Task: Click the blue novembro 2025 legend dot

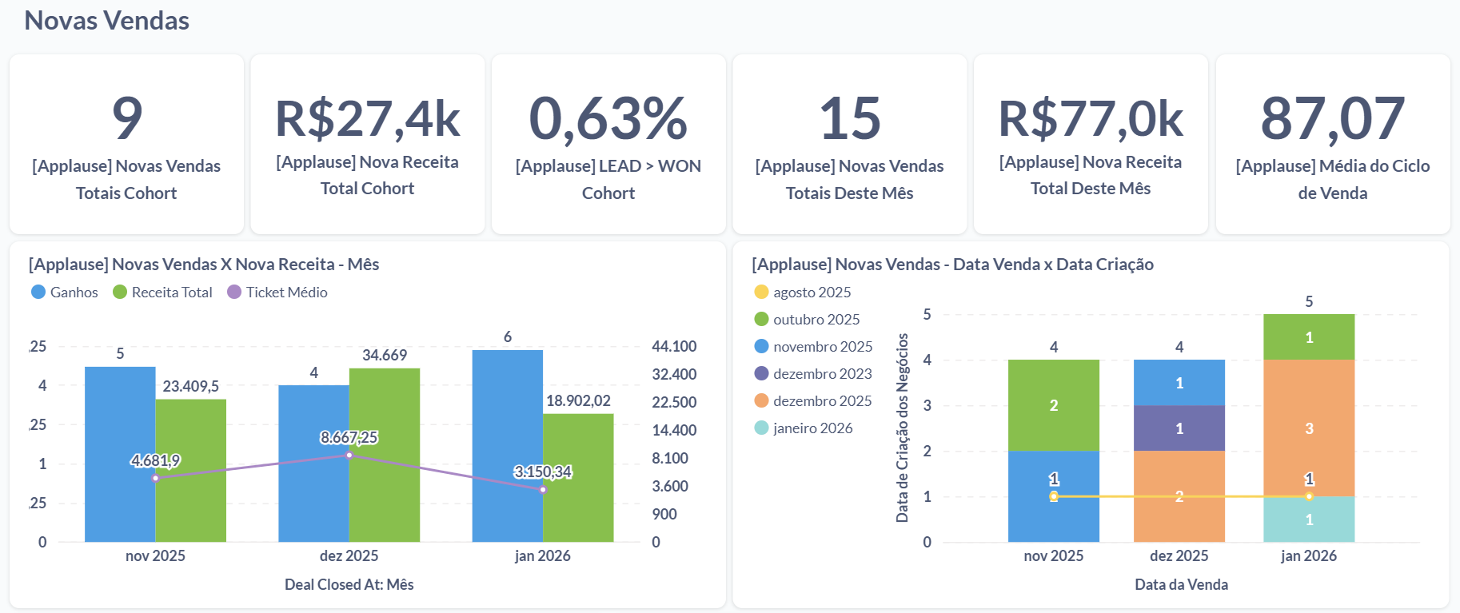Action: (761, 346)
